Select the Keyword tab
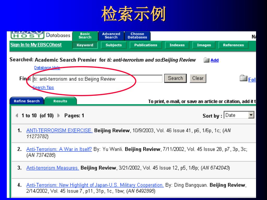The width and height of the screenshot is (267, 200). tap(85, 45)
